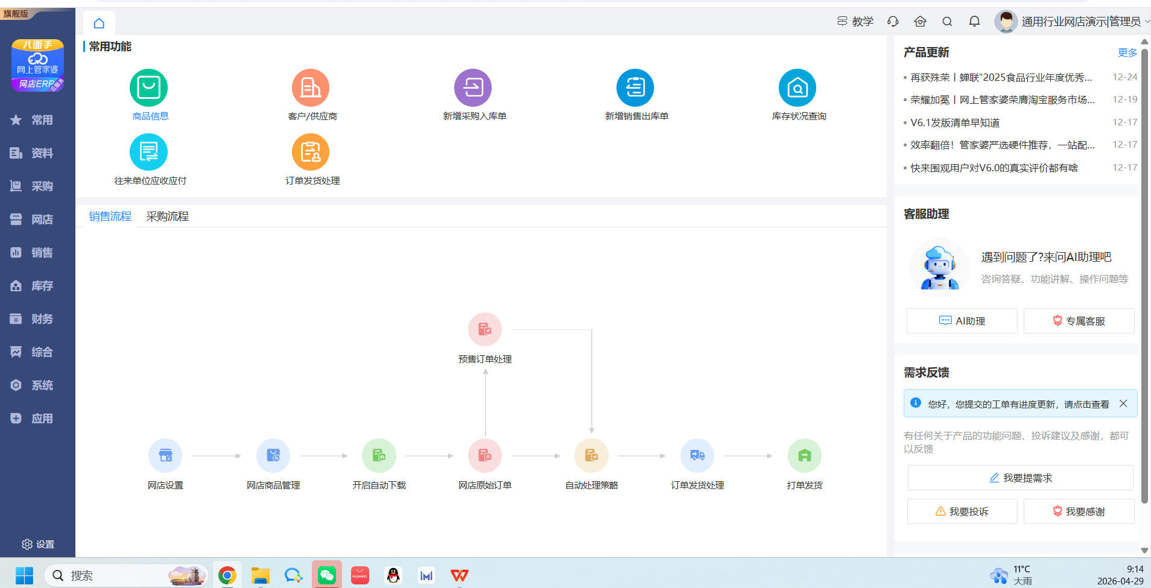Image resolution: width=1151 pixels, height=588 pixels.
Task: Open the 新增销售出库单 icon
Action: tap(635, 88)
